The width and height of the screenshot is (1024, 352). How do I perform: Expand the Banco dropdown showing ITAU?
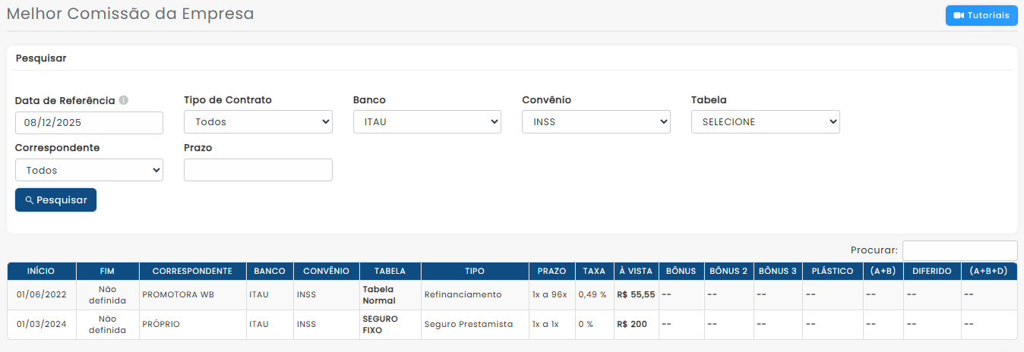(x=427, y=122)
